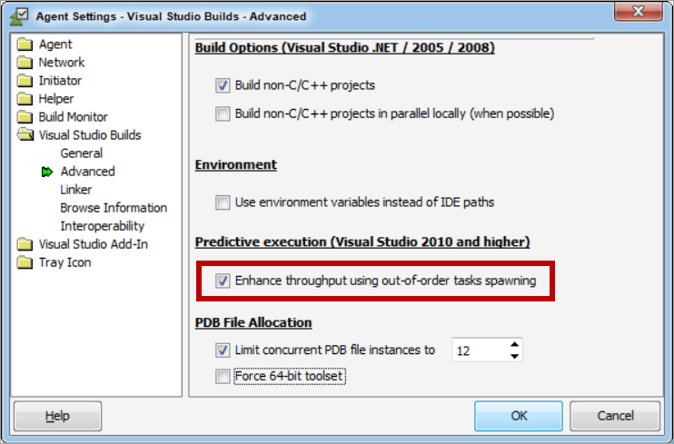Uncheck Build non-C/C++ projects checkbox

tap(223, 86)
